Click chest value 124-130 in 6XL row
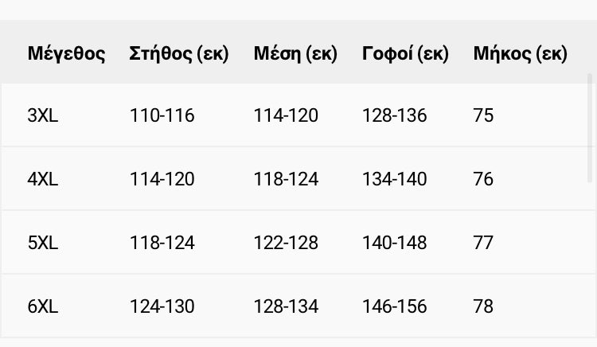 coord(162,306)
